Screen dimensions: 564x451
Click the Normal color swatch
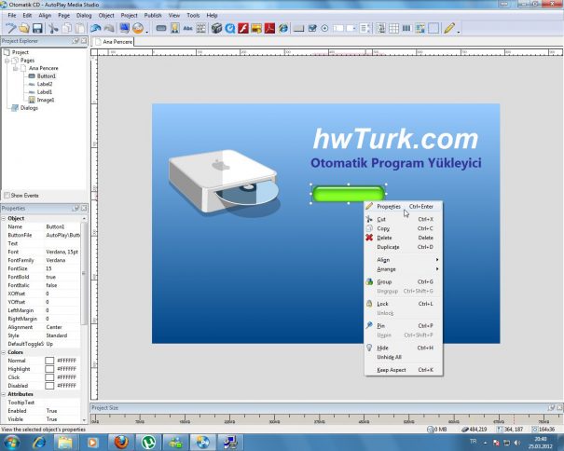(49, 361)
